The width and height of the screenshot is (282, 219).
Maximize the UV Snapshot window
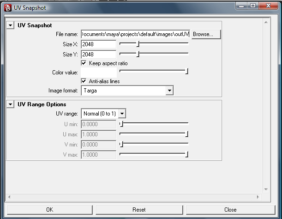[x=253, y=6]
